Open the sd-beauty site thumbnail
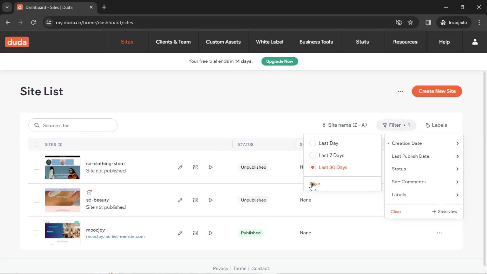This screenshot has height=274, width=487. (x=63, y=200)
